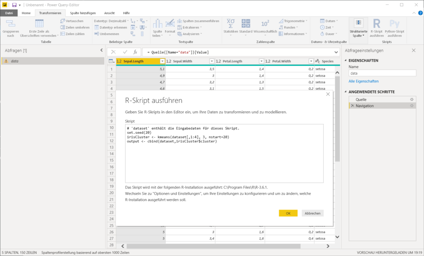This screenshot has height=256, width=424.
Task: Click Abbrechen in the R-Skript dialog
Action: click(x=312, y=213)
